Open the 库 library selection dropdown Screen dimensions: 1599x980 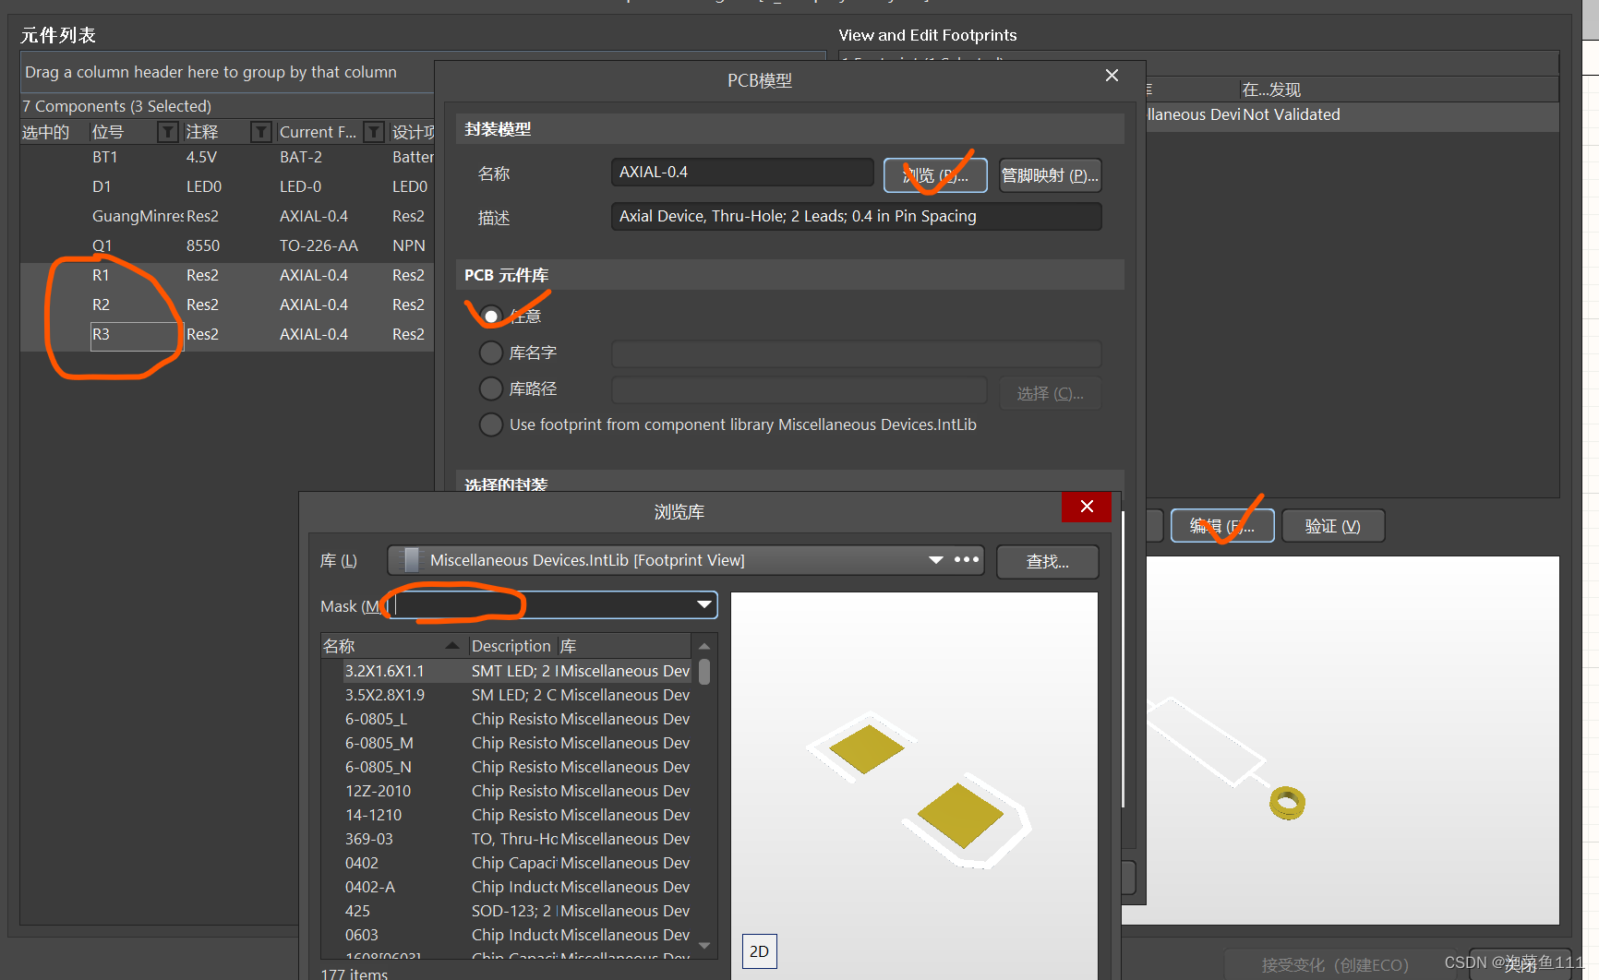coord(935,559)
